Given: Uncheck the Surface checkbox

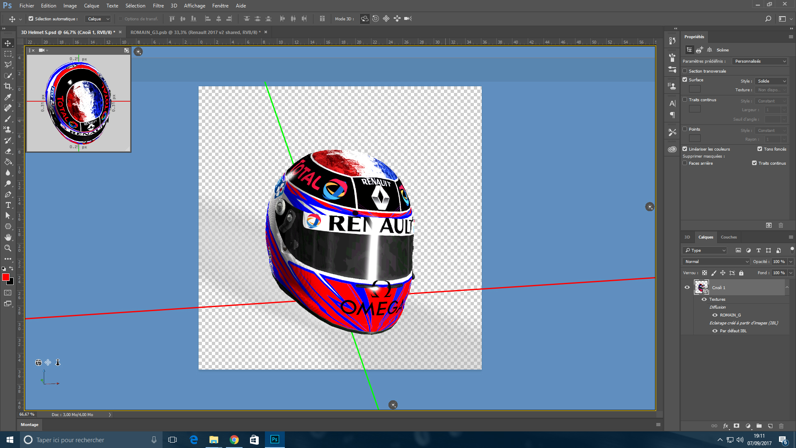Looking at the screenshot, I should [x=685, y=80].
